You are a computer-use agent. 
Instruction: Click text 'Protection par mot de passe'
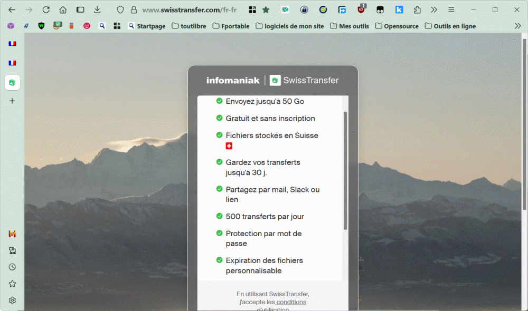(x=263, y=238)
